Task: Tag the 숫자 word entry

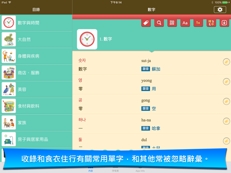Action: [x=226, y=62]
